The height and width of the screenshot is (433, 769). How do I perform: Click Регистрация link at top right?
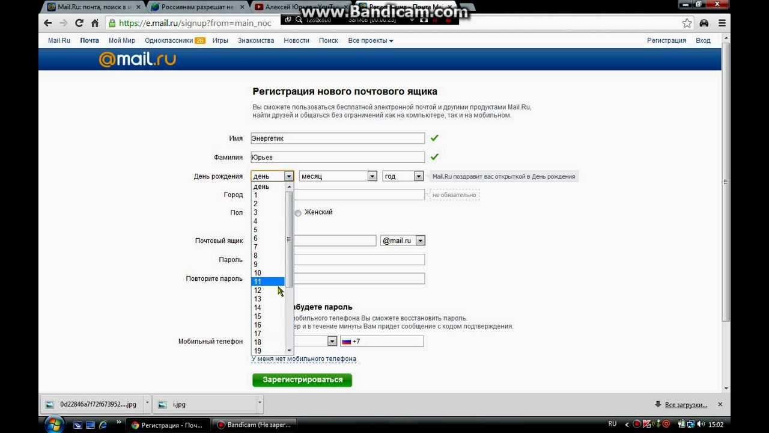(x=666, y=40)
